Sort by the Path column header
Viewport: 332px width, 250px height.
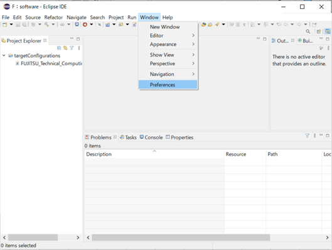pyautogui.click(x=294, y=154)
